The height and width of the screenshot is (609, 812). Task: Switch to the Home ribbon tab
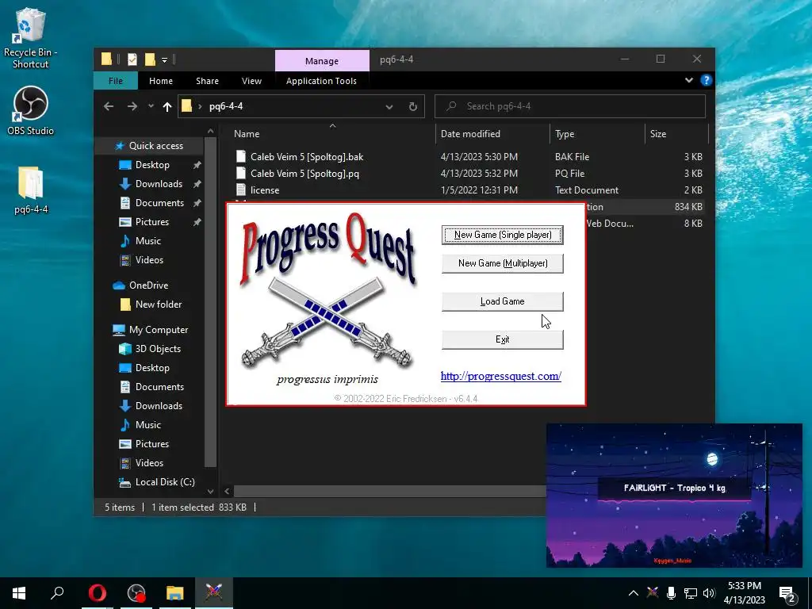161,81
